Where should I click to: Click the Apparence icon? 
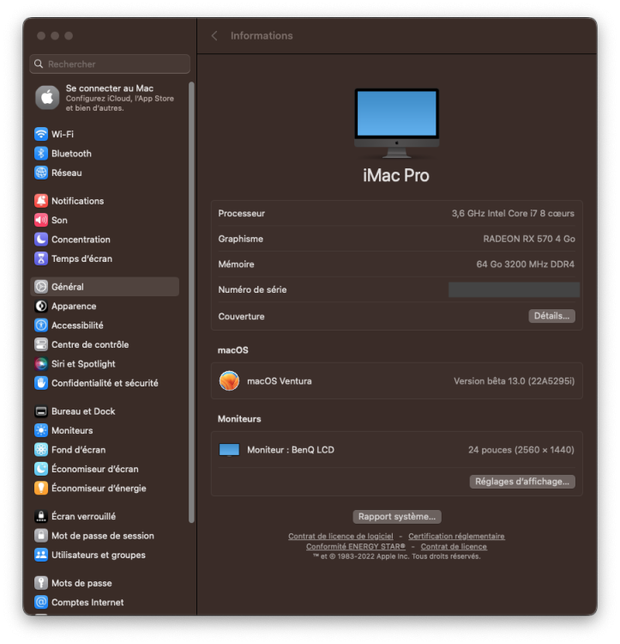(41, 306)
